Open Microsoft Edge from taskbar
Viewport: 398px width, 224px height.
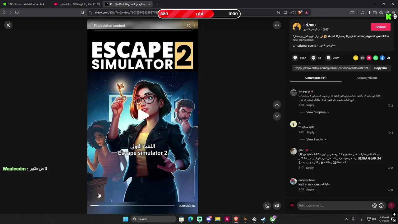click(190, 219)
